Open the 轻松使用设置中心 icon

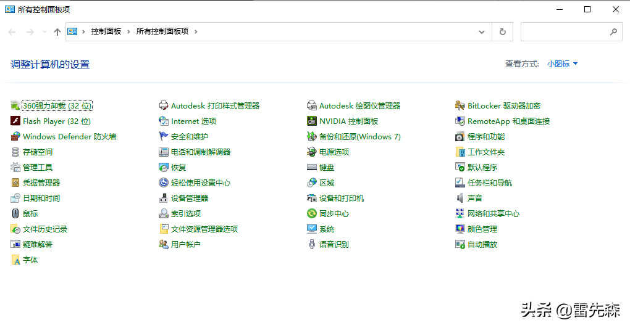tap(164, 183)
